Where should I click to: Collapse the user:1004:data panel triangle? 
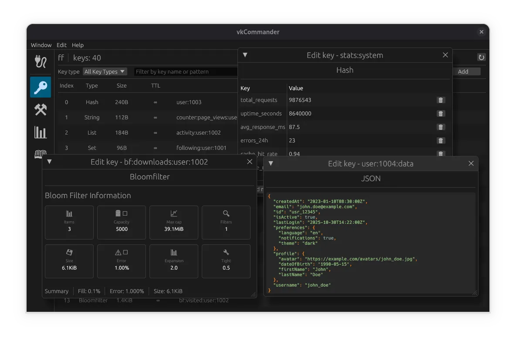(x=271, y=163)
